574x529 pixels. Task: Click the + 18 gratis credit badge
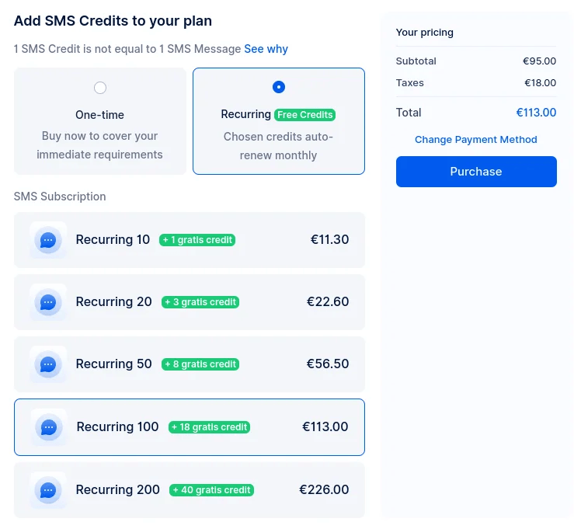(x=210, y=427)
